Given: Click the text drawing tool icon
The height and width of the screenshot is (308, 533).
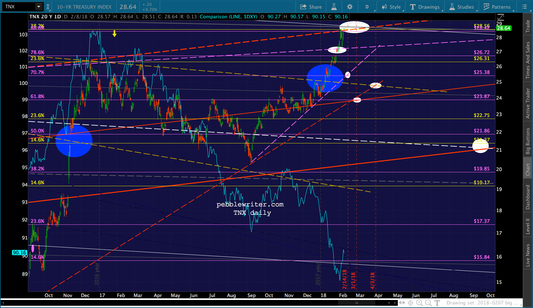Looking at the screenshot, I should (437, 303).
